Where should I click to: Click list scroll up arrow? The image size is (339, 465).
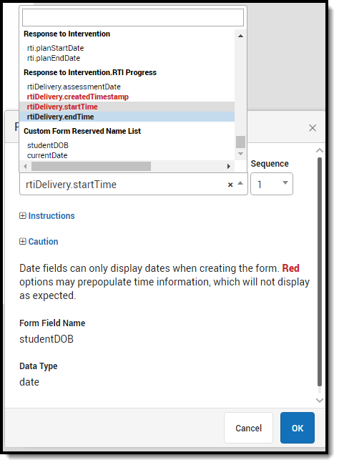point(240,36)
